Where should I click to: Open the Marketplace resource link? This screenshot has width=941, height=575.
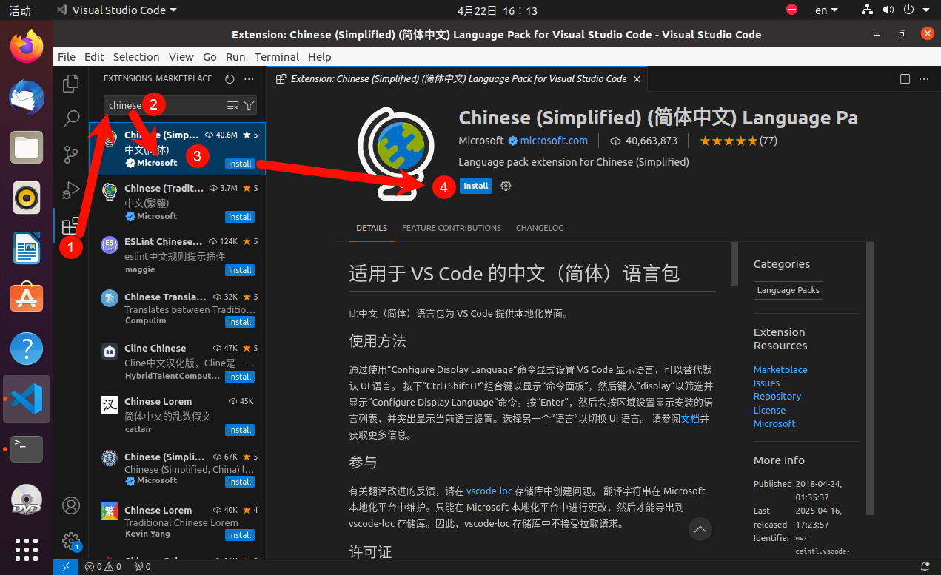pos(780,369)
